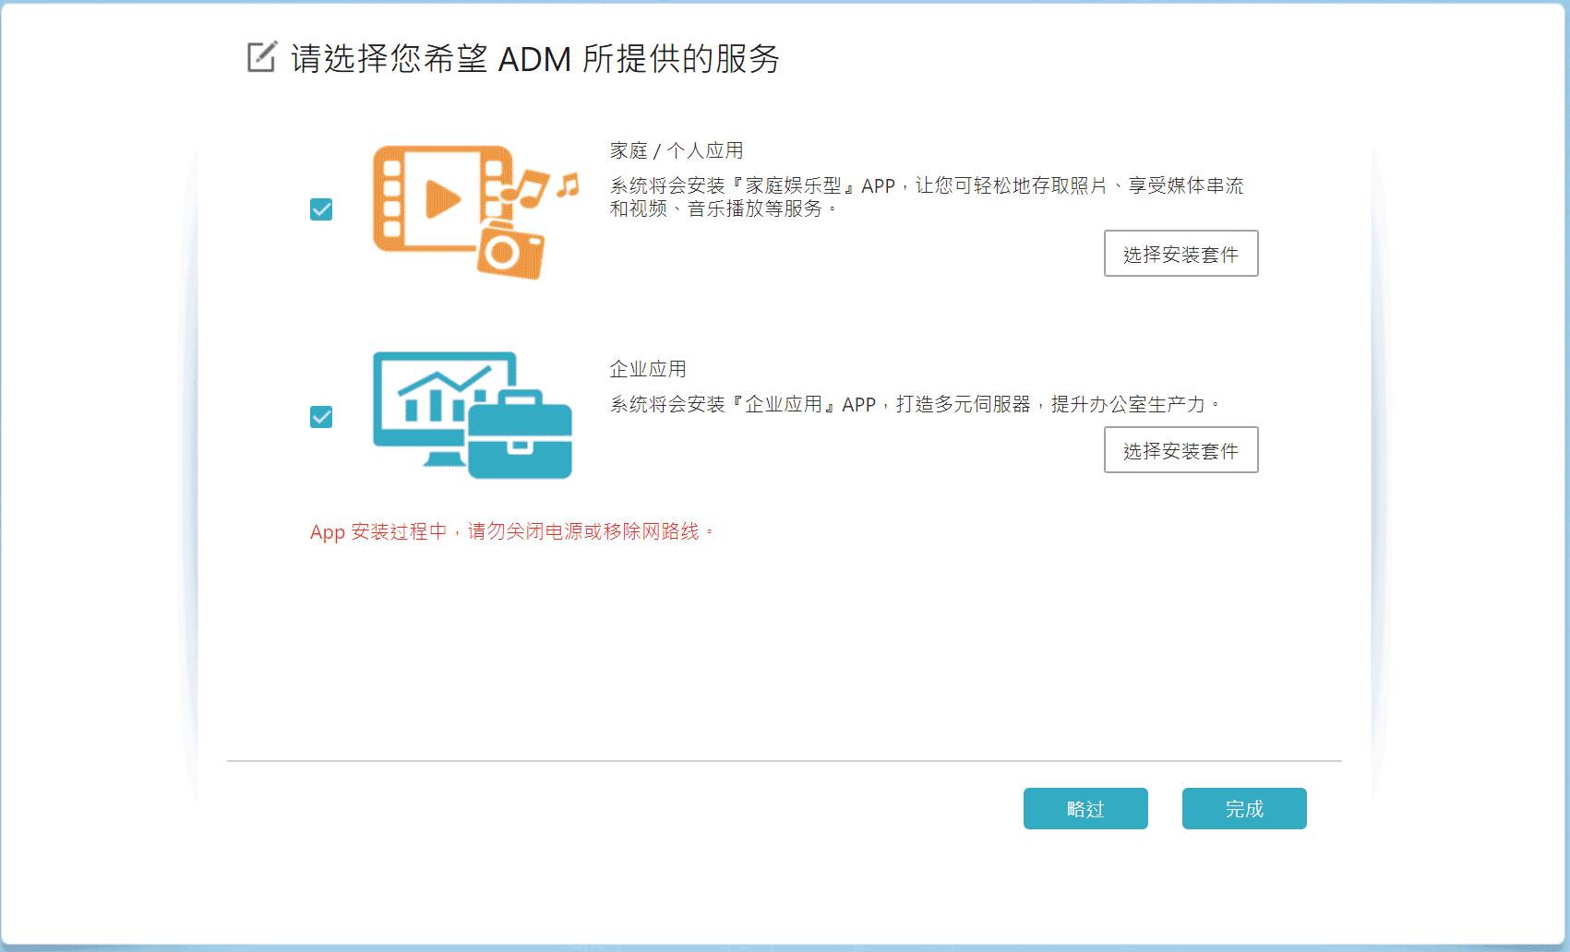Select the 企业应用 heading text

coord(648,369)
